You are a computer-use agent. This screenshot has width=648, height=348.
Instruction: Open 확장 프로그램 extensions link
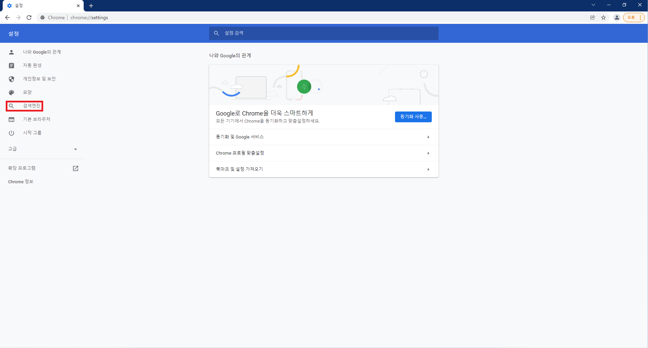pyautogui.click(x=22, y=168)
